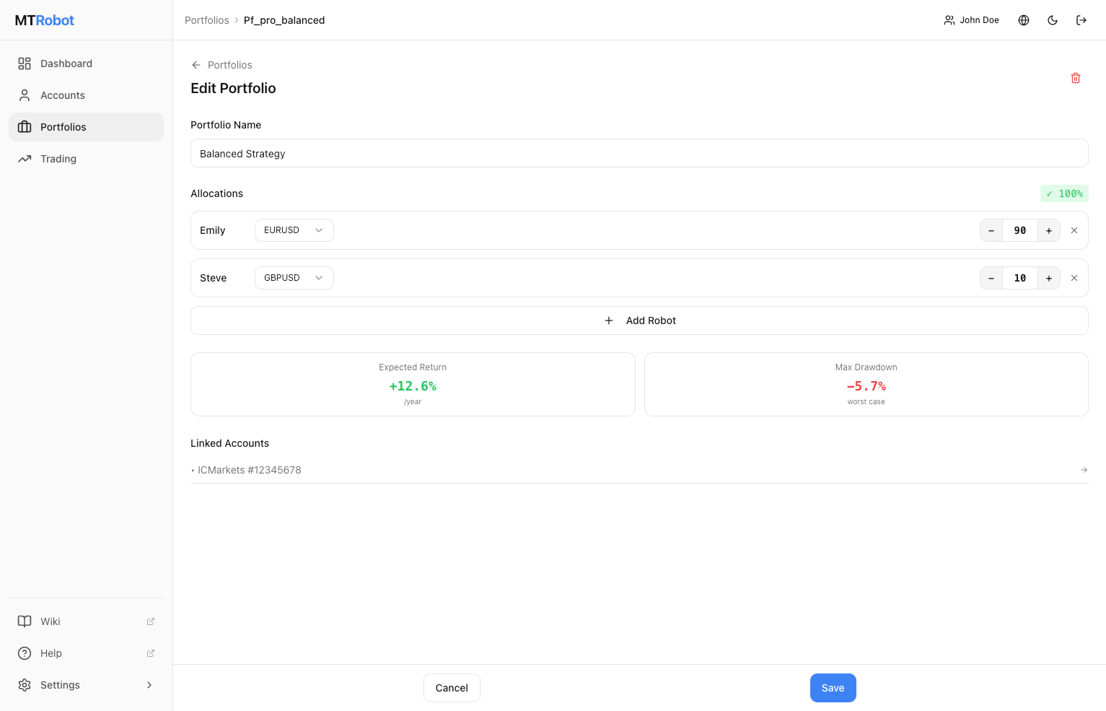Click the Portfolio Name input field
Viewport: 1106px width, 711px height.
click(638, 153)
